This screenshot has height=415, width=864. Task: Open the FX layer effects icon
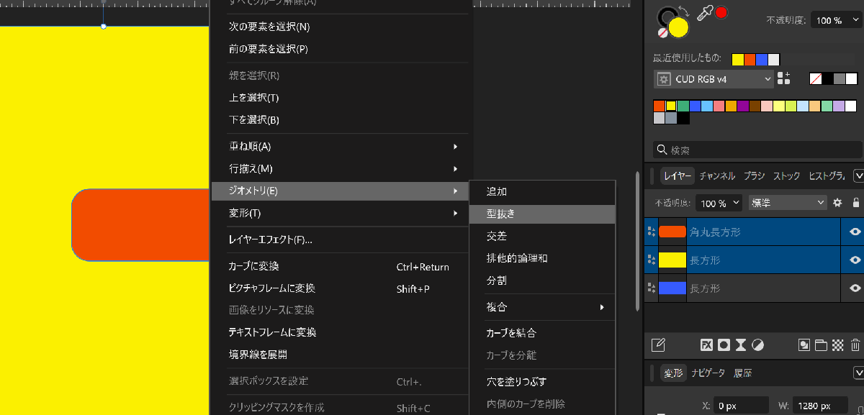click(x=707, y=345)
